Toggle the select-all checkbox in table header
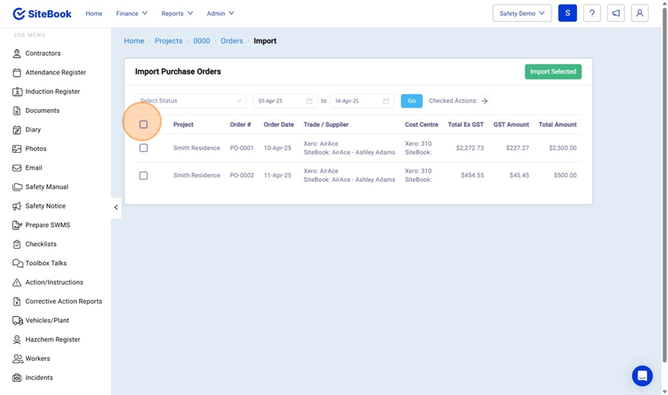Screen dimensions: 668x395 pyautogui.click(x=143, y=125)
